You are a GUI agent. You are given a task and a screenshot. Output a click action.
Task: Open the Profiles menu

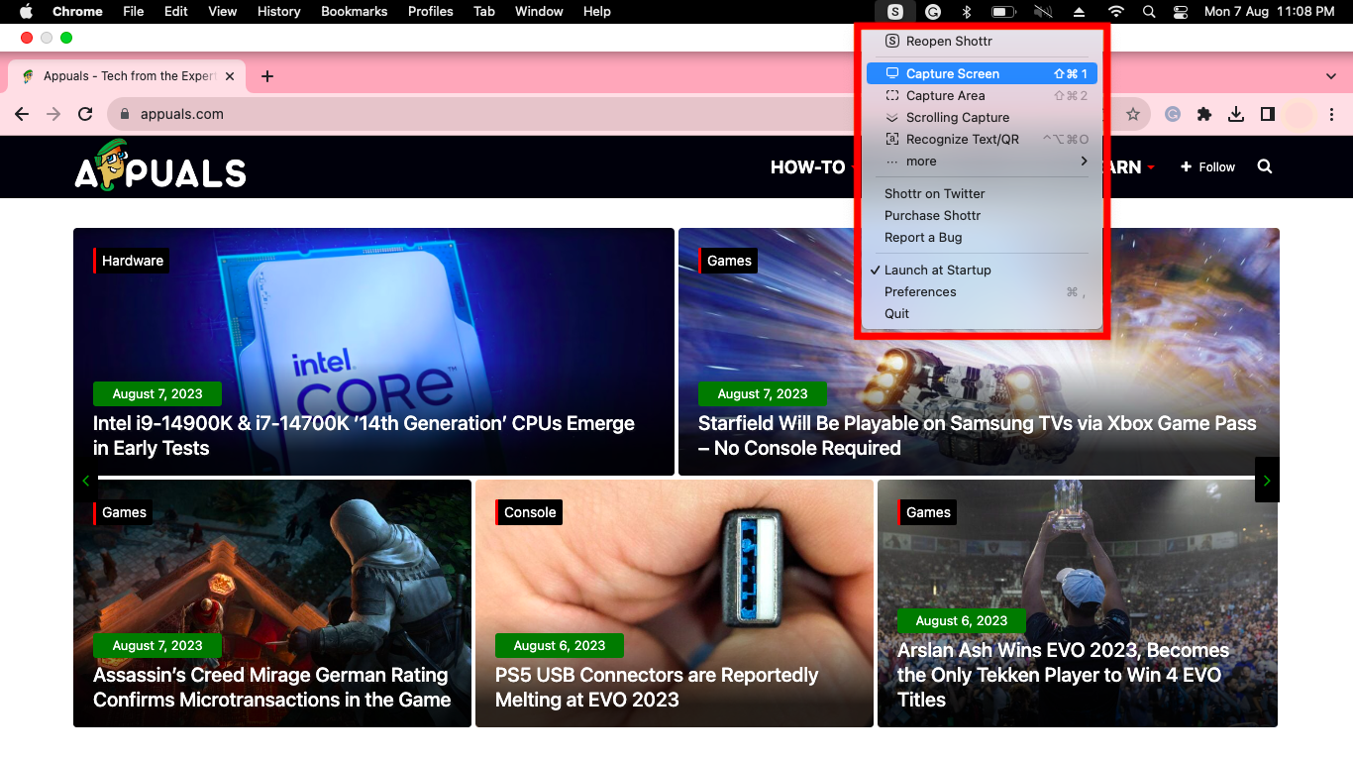point(431,12)
